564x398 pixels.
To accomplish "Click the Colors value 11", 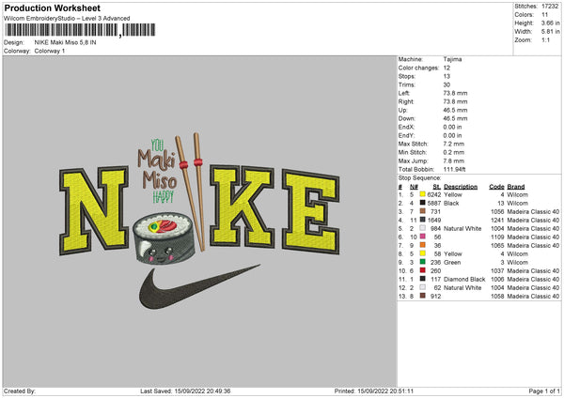I will (x=544, y=15).
